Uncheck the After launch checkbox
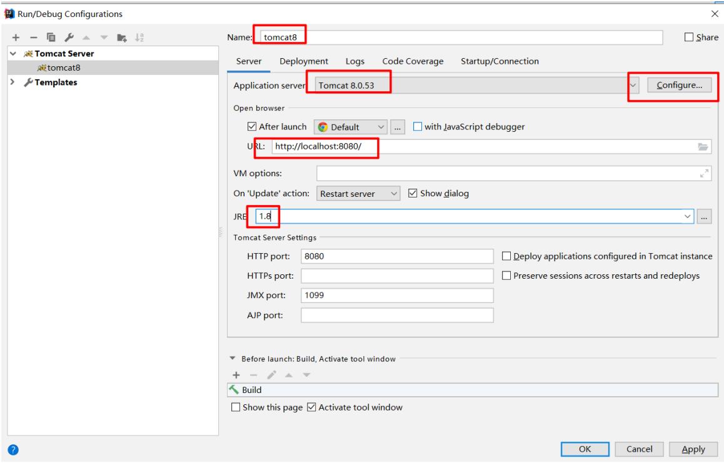 point(251,126)
